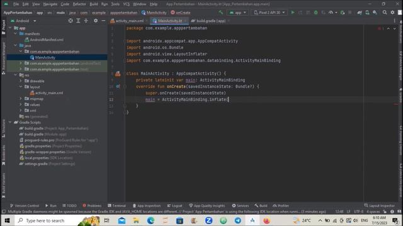Click the gutter icon beside class MainActivity

click(x=118, y=74)
